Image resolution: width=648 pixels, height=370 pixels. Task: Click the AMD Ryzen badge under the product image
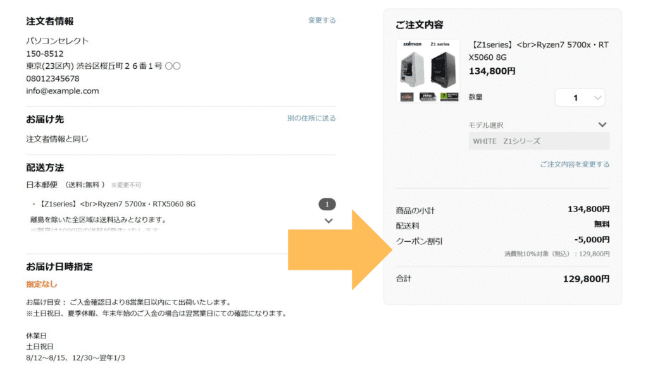coord(407,97)
